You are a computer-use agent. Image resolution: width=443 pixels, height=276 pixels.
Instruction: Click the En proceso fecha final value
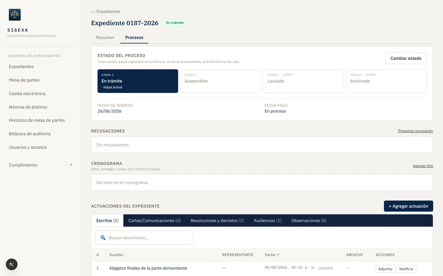(275, 111)
